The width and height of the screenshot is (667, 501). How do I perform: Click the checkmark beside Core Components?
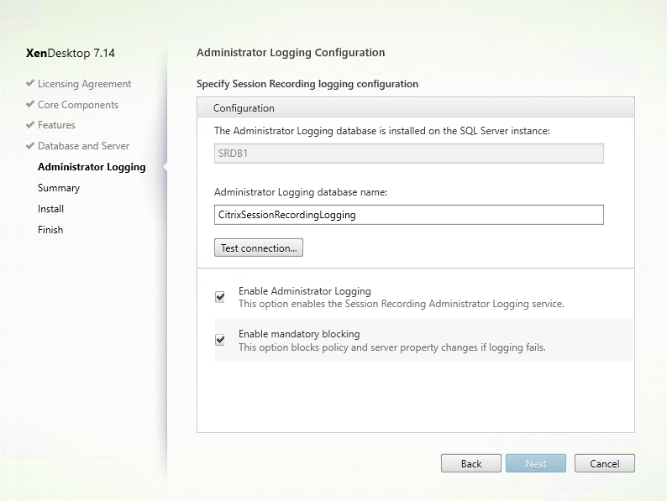pos(30,105)
